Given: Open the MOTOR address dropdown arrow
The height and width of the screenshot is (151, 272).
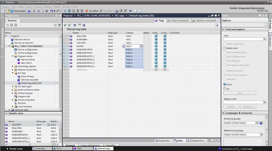Looking at the screenshot, I should pos(141,46).
